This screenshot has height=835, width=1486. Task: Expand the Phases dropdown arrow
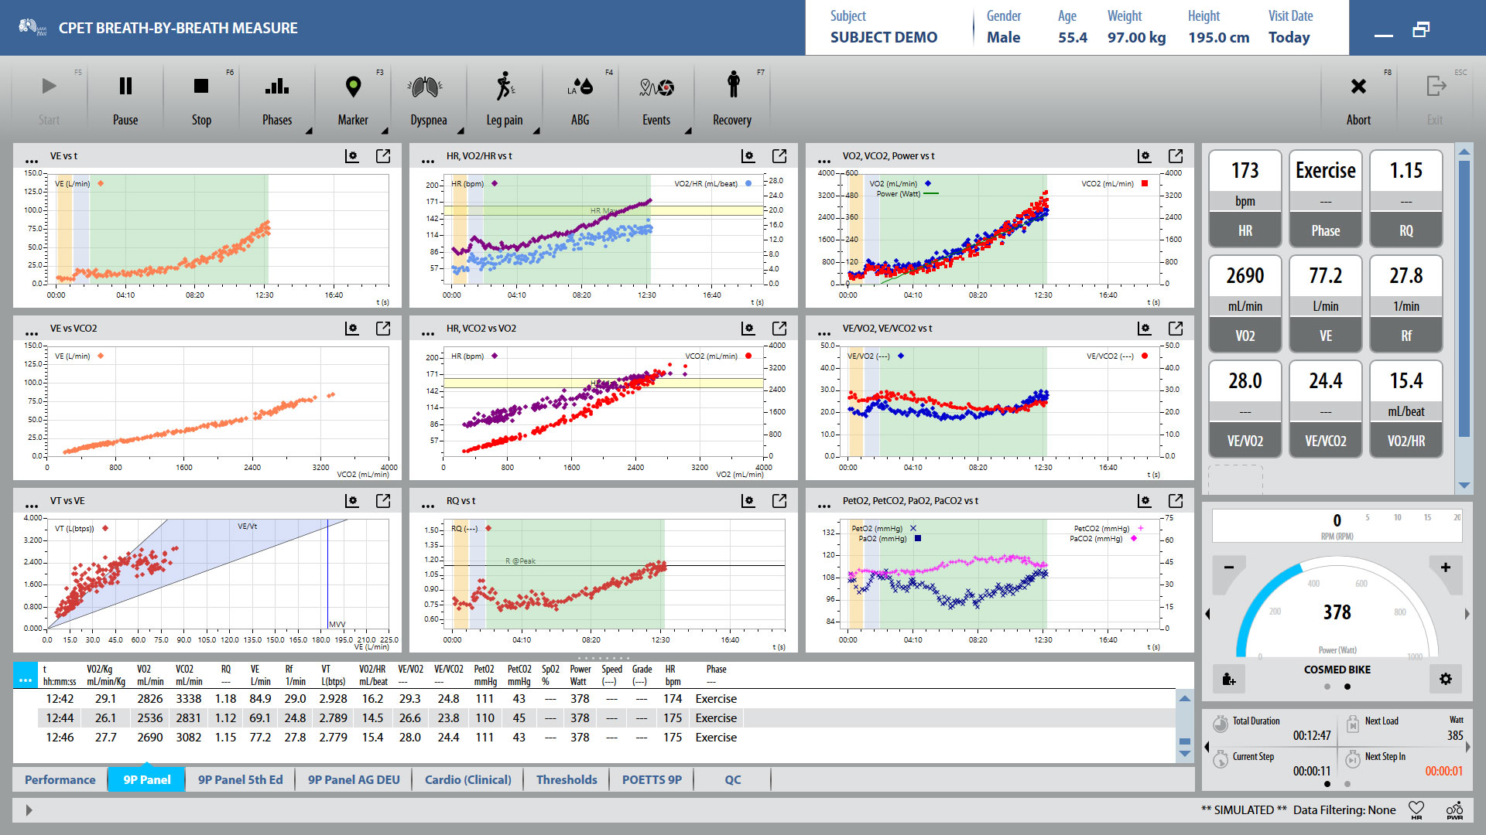point(309,131)
